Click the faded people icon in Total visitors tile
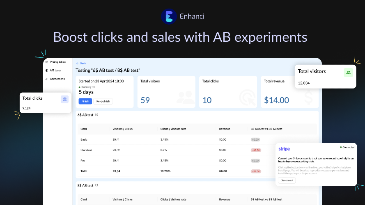 click(x=185, y=97)
